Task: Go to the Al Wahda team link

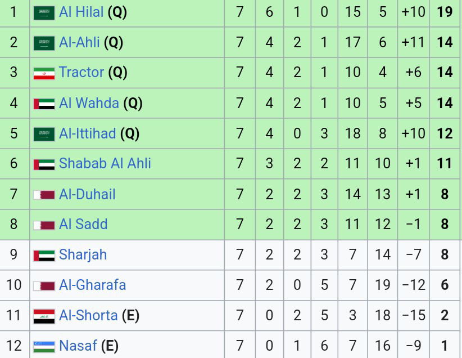Action: [x=89, y=103]
